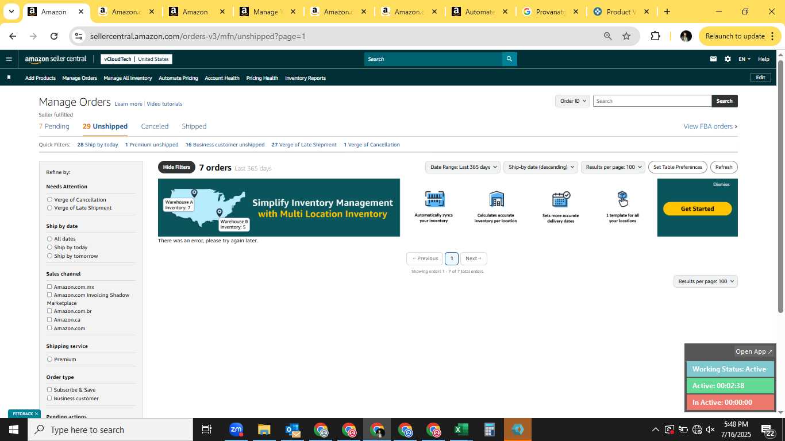This screenshot has width=785, height=441.
Task: Open the Pending orders tab
Action: [54, 126]
